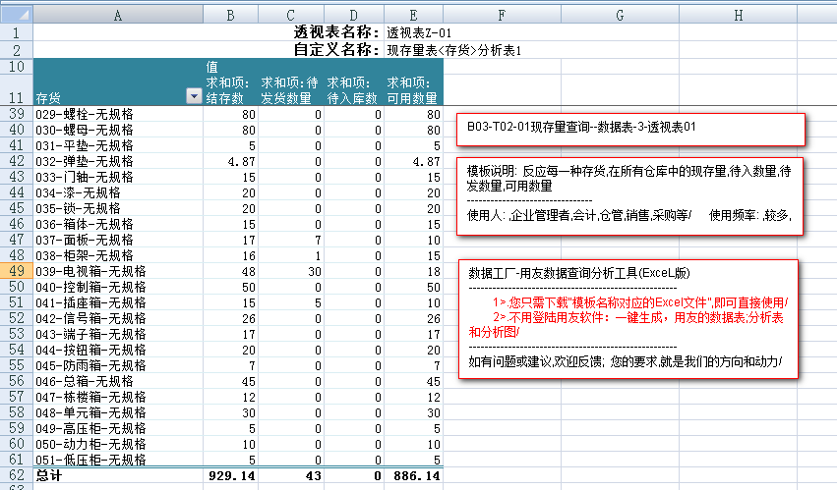Select the 929.14 total cell
Screen dimensions: 837x490
point(231,475)
